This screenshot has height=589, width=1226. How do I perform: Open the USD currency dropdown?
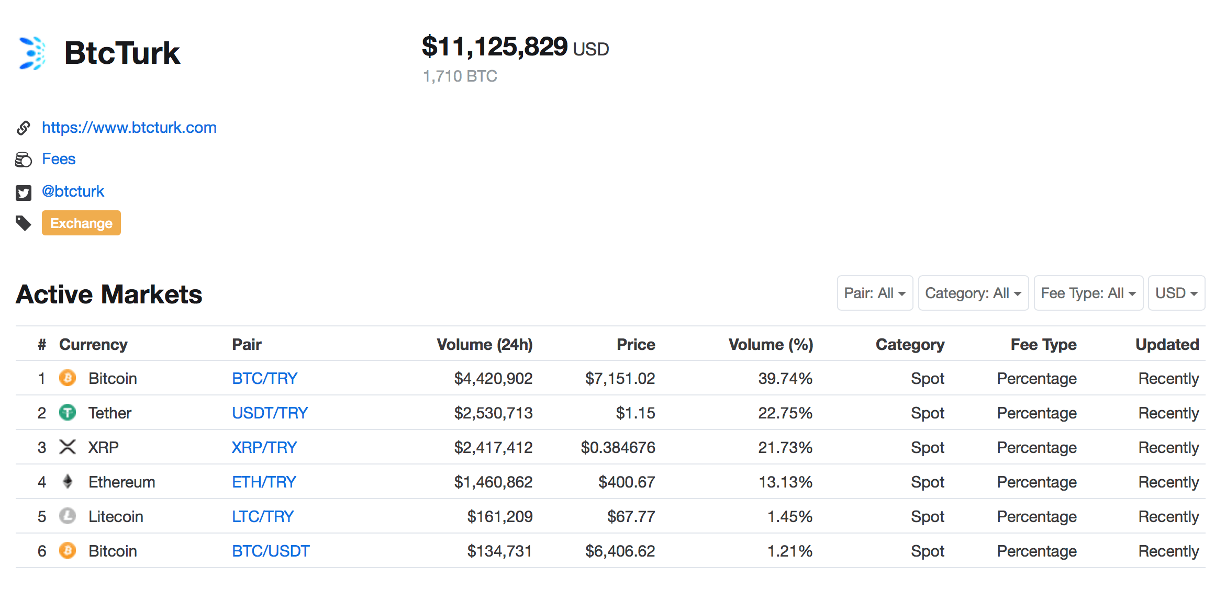[1176, 293]
